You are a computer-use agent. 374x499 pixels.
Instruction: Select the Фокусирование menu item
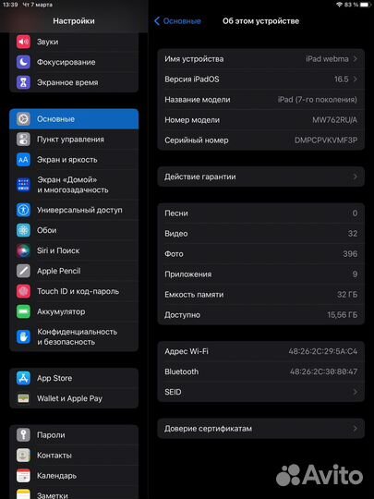[x=74, y=62]
